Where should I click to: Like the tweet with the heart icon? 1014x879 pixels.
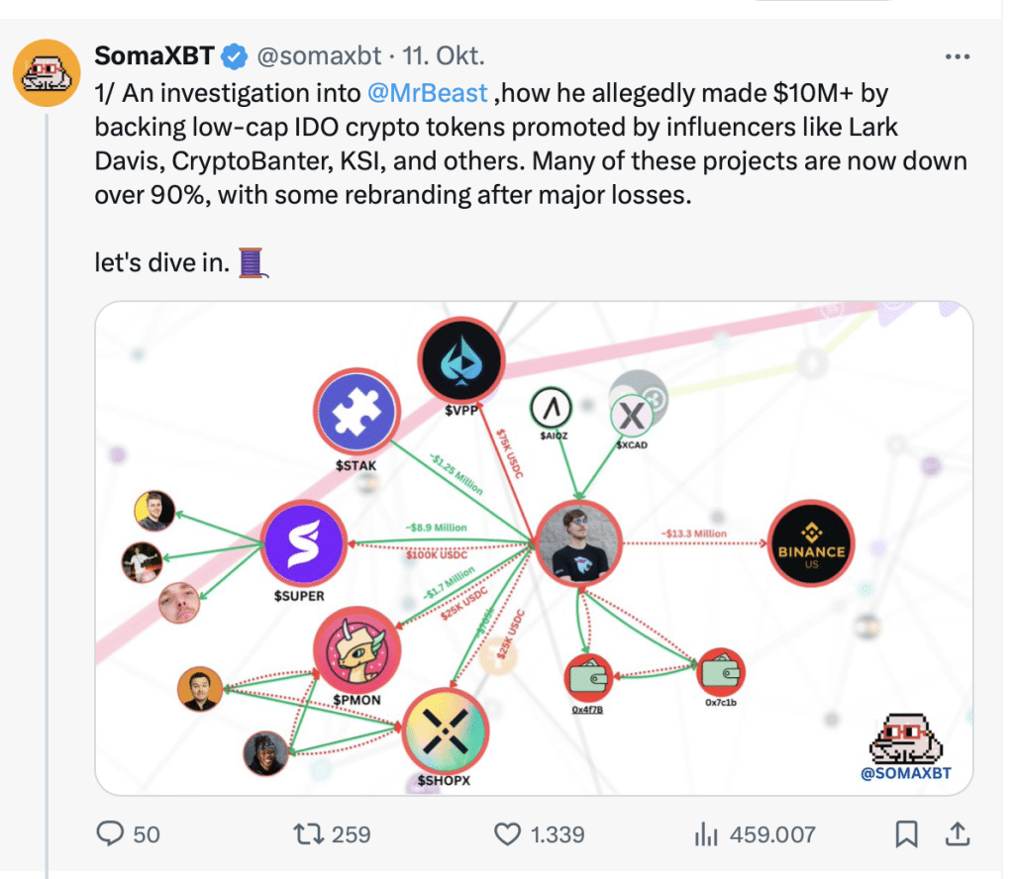(x=507, y=834)
